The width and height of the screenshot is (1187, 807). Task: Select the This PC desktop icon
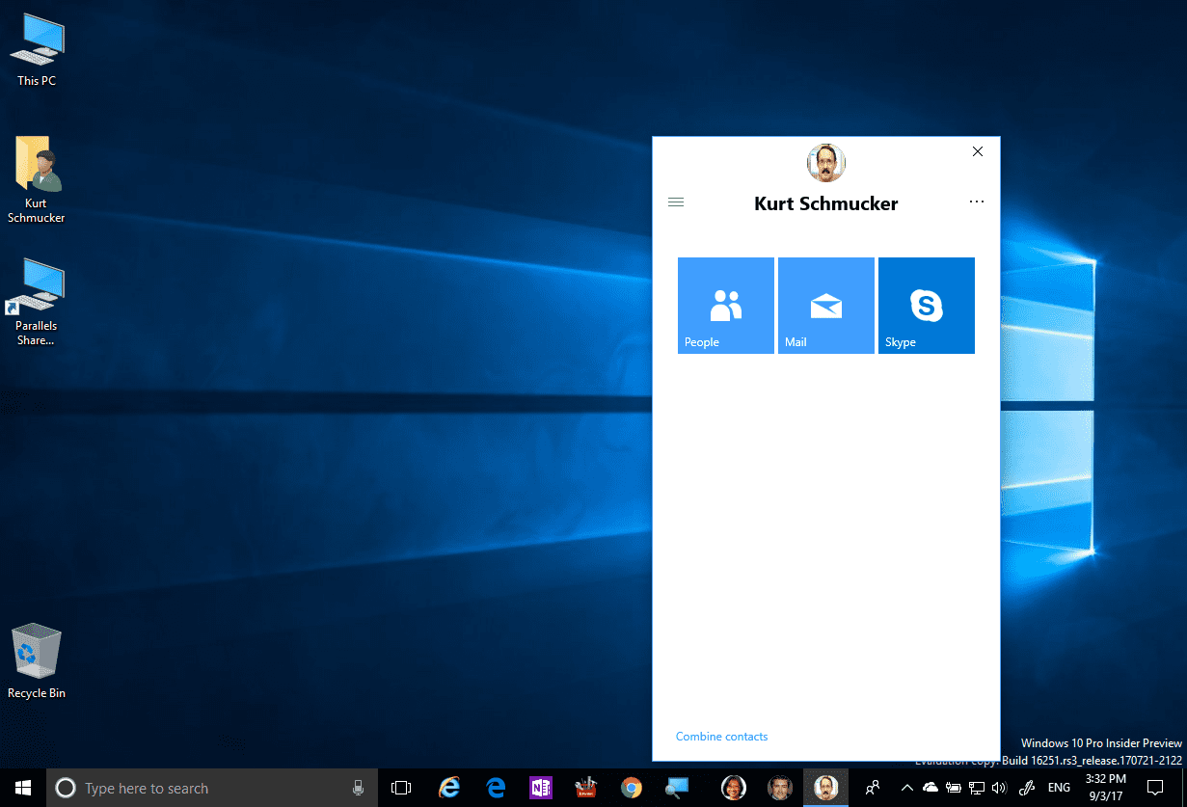[x=37, y=52]
